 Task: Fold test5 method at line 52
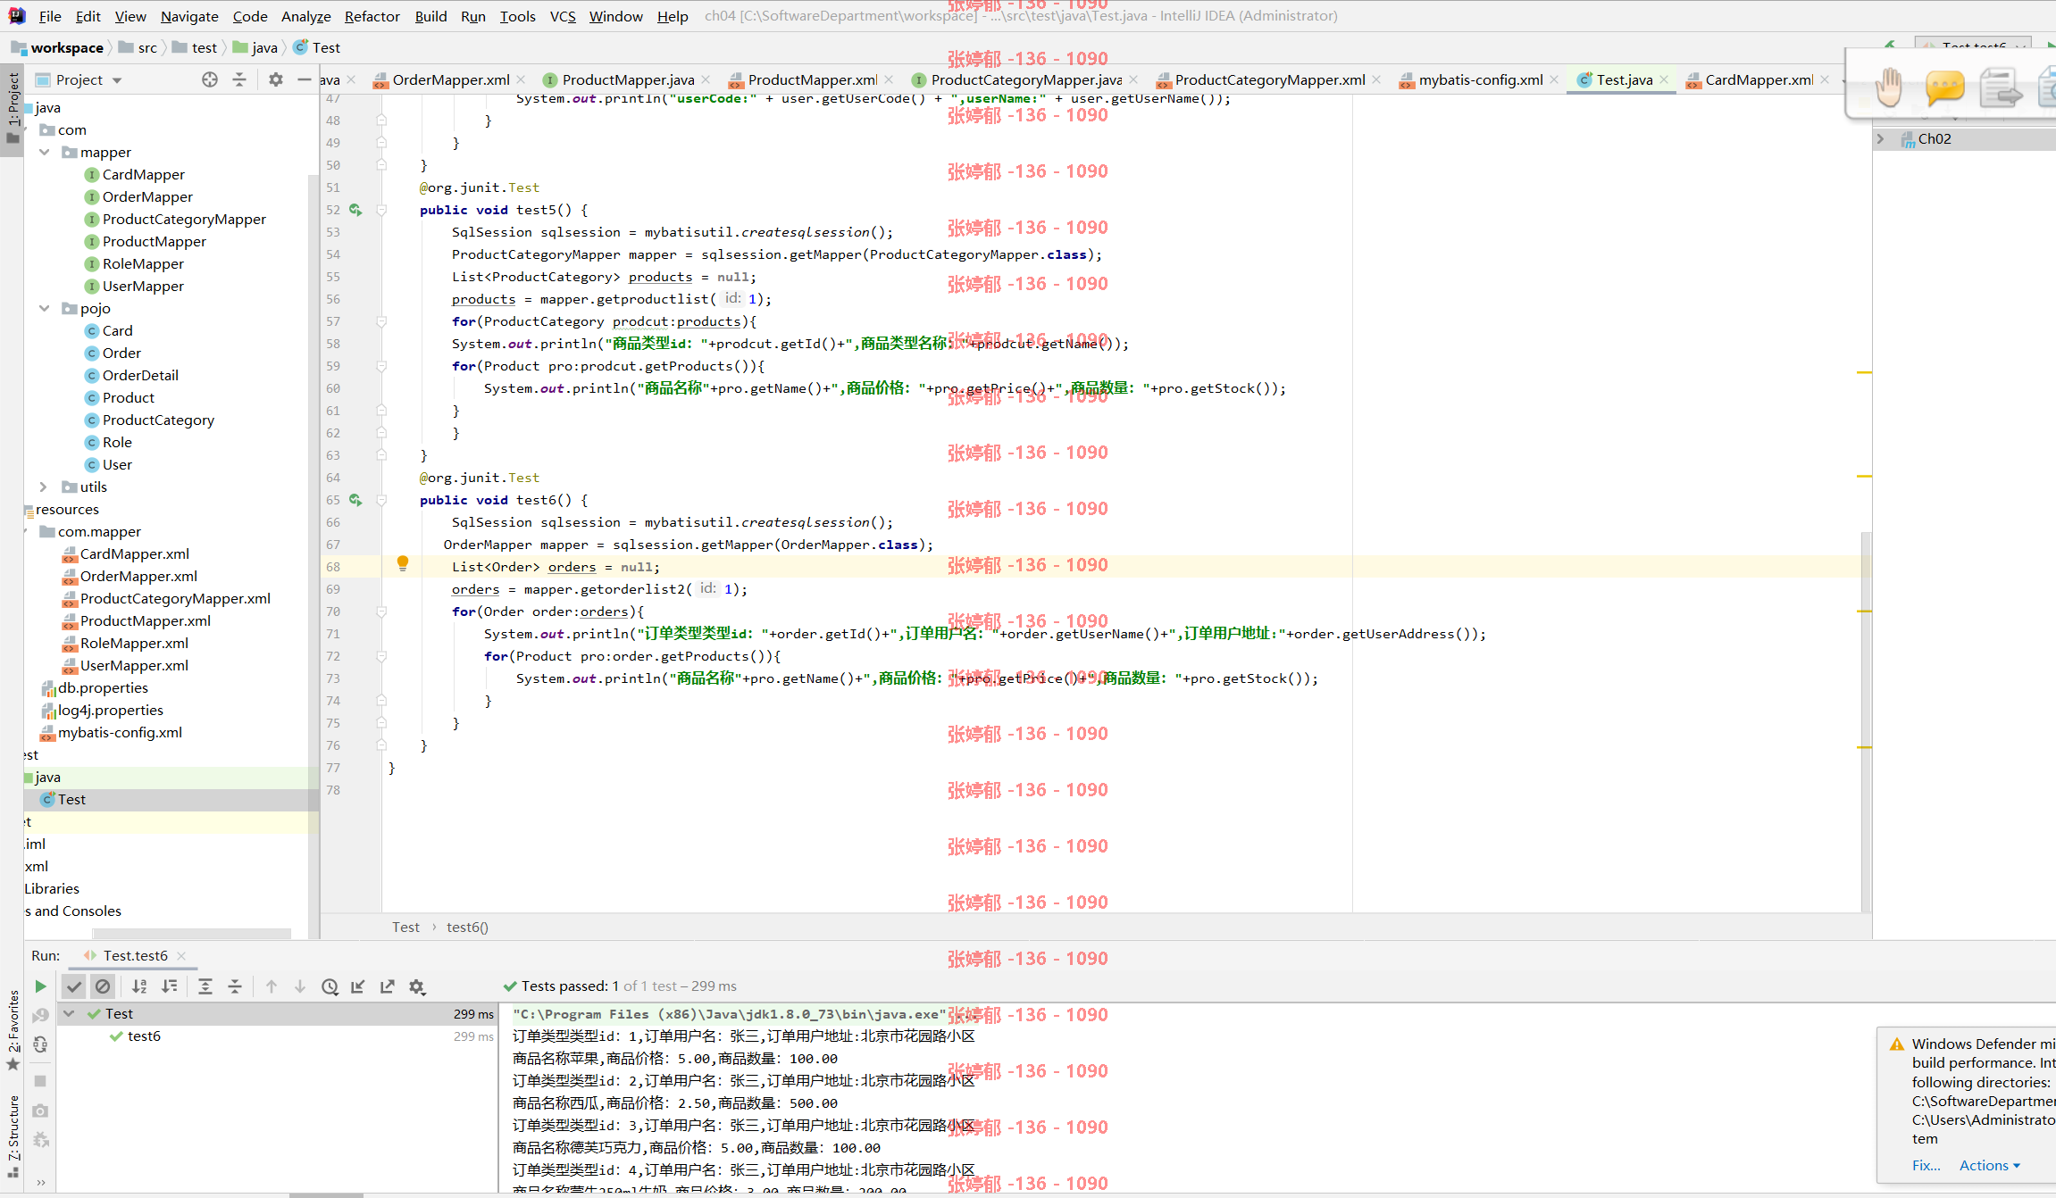pyautogui.click(x=381, y=211)
